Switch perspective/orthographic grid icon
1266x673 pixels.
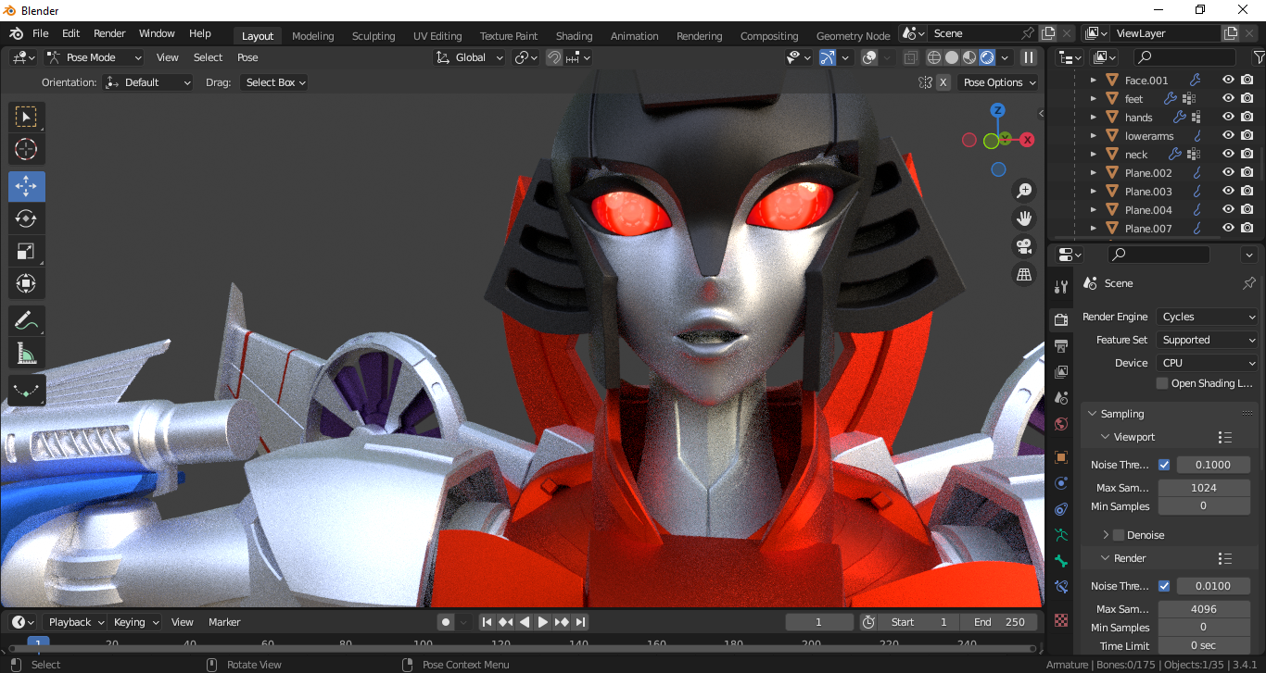tap(1024, 274)
